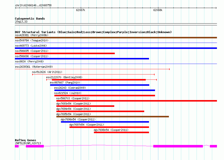Click the red bar of nsv821524
Viewport: 224px width, 160px height.
[104, 96]
